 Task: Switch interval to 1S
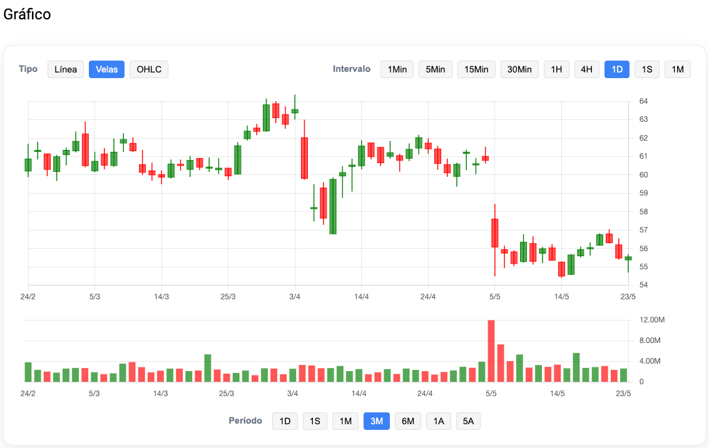tap(647, 69)
